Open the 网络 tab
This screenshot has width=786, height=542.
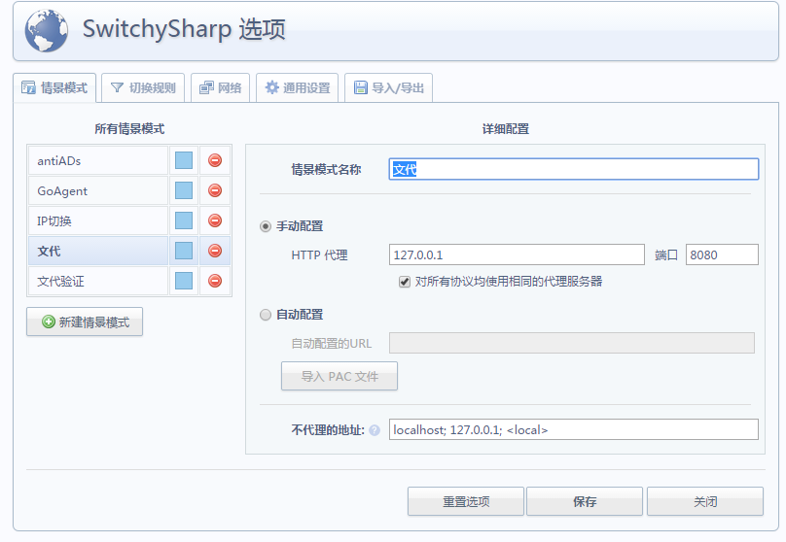pos(220,88)
